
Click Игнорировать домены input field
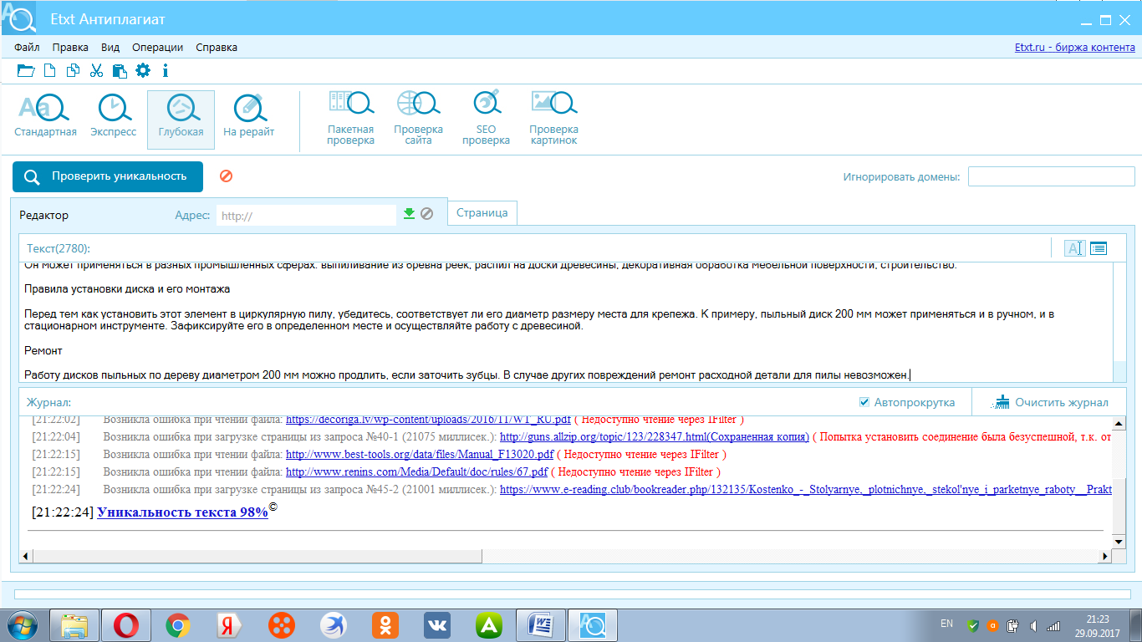(x=1051, y=176)
